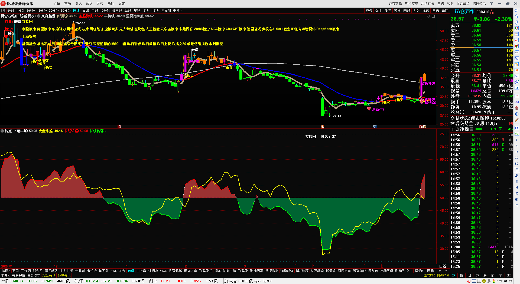Open the 指标B indicator group

click(x=419, y=271)
